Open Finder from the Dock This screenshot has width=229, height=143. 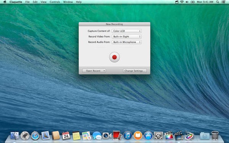pos(15,135)
